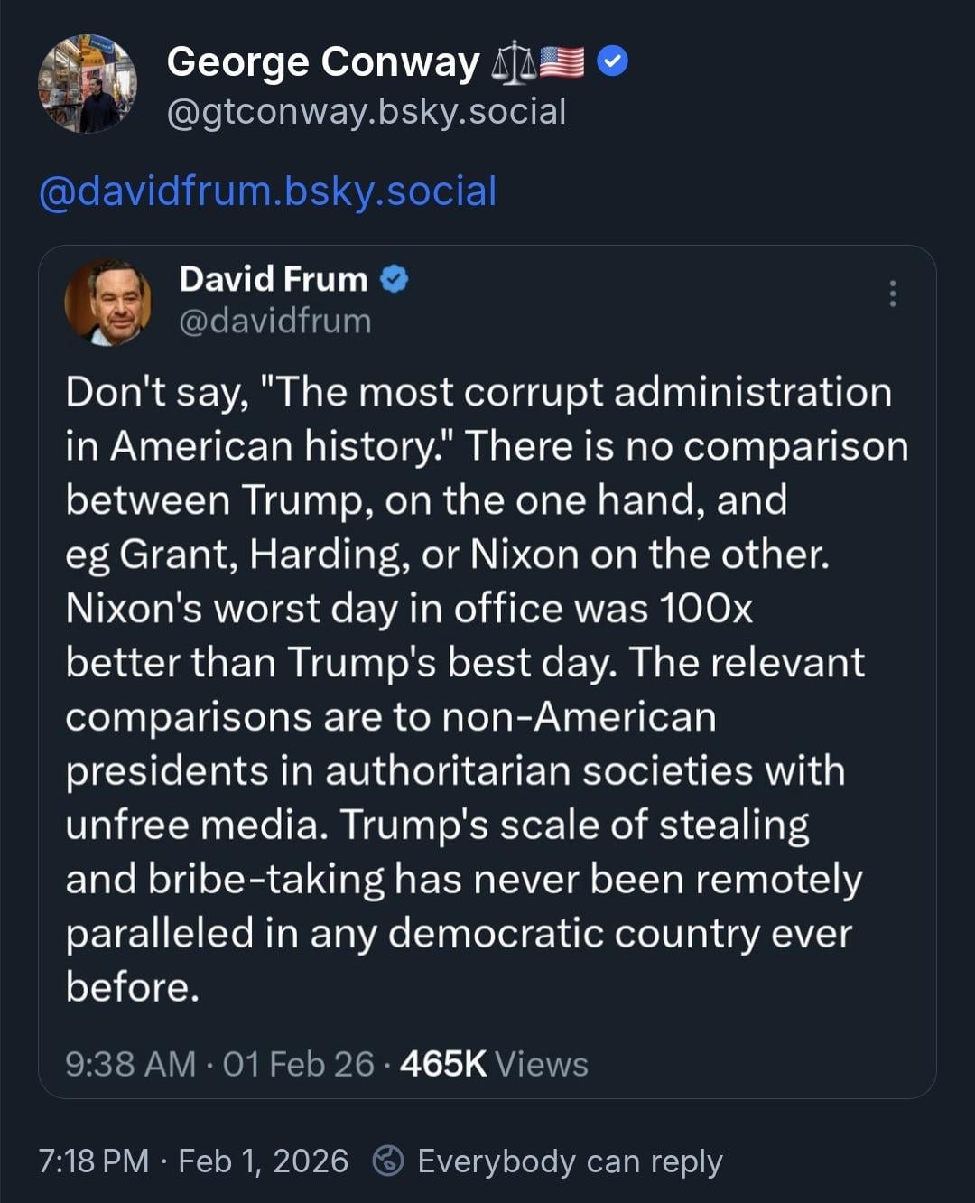Click the 7:18 PM Feb 1, 2026 timestamp

[193, 1161]
